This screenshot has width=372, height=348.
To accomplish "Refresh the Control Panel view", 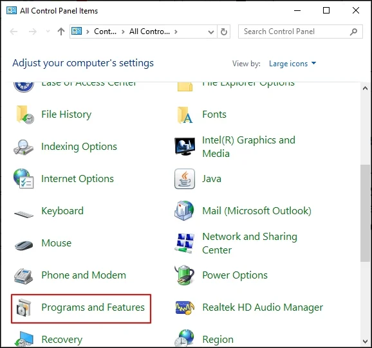I will point(224,32).
